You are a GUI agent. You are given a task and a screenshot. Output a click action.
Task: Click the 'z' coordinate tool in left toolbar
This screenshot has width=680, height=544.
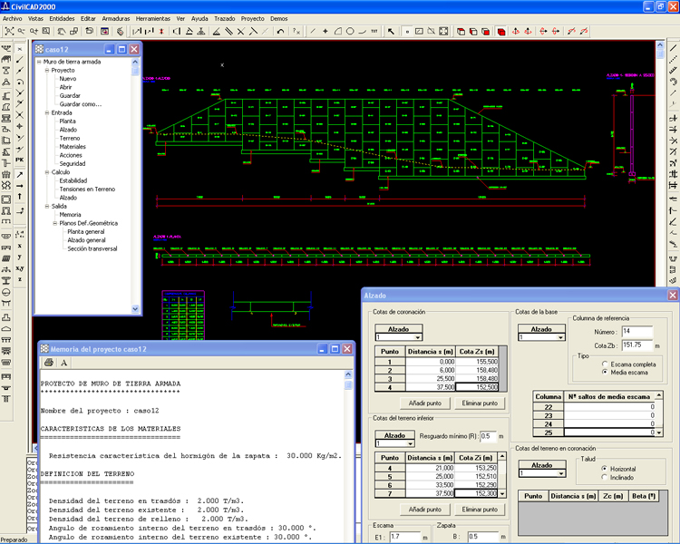pos(20,279)
